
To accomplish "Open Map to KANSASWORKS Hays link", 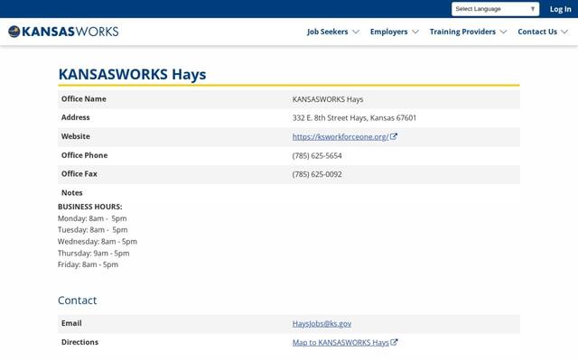I will tap(340, 343).
